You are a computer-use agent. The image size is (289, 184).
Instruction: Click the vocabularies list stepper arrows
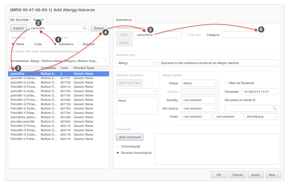105,61
